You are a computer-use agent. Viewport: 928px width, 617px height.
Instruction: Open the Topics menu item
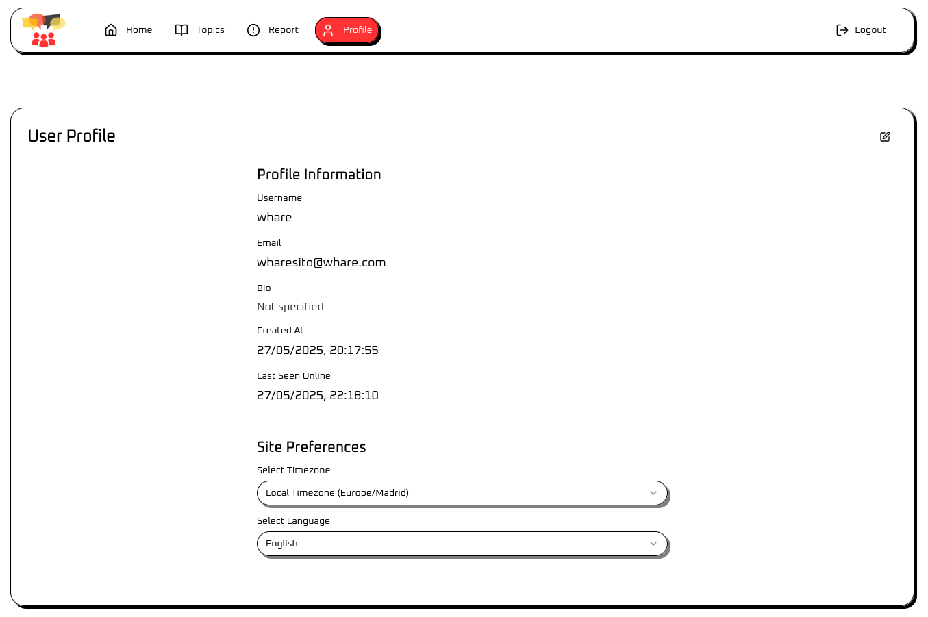[x=210, y=30]
